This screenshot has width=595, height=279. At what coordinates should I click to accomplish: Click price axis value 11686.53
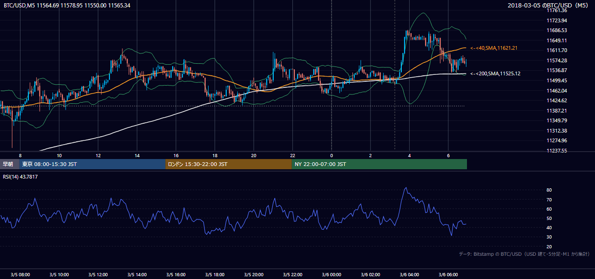click(557, 30)
